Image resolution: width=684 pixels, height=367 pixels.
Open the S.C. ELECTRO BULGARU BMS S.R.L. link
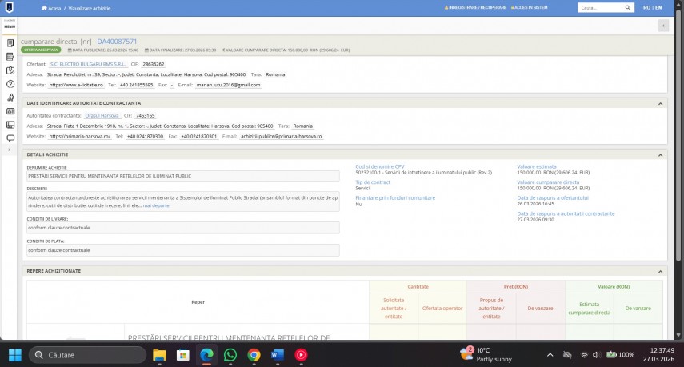tap(87, 63)
